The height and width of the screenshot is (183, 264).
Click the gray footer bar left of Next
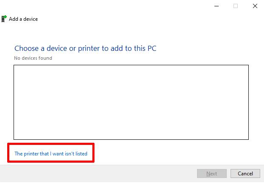pyautogui.click(x=97, y=174)
